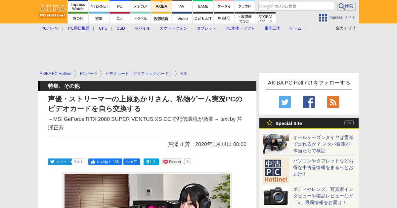The height and width of the screenshot is (208, 397).
Task: Subscribe via the orange RSS icon
Action: pos(333,102)
